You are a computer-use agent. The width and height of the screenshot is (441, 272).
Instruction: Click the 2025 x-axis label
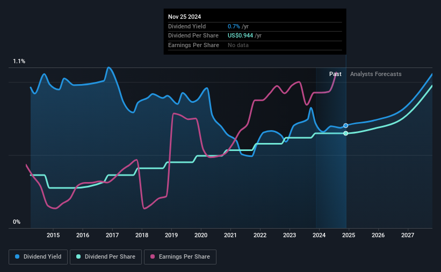tap(349, 235)
